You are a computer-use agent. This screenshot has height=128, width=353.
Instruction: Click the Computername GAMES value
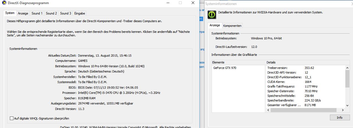pyautogui.click(x=83, y=61)
